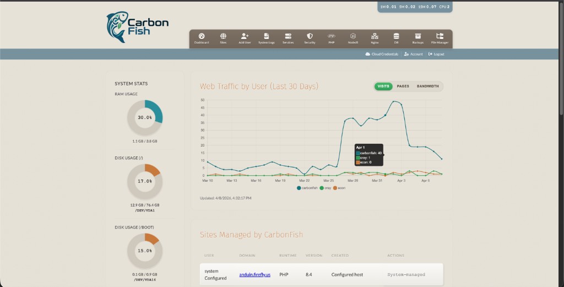The height and width of the screenshot is (287, 564).
Task: Open the Dashboard gauge icon
Action: pos(202,36)
